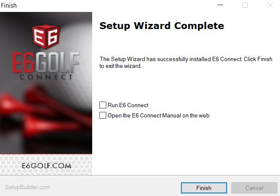Minimize the Finish setup window
Image resolution: width=280 pixels, height=196 pixels.
[x=220, y=5]
